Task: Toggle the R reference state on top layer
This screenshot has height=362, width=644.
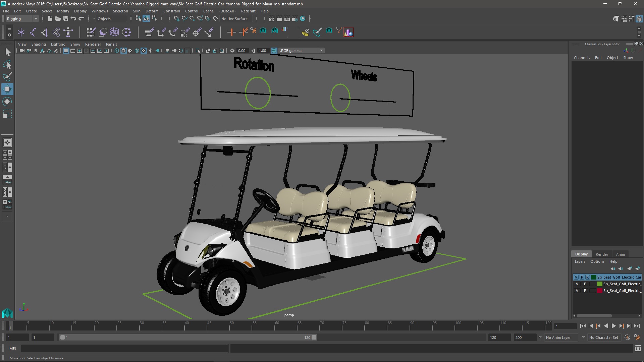Action: click(587, 277)
